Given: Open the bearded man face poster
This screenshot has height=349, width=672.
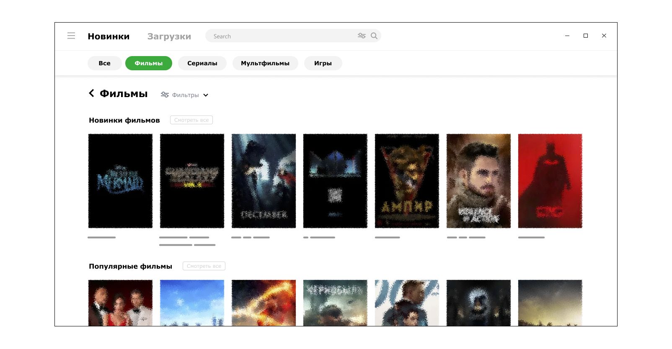Looking at the screenshot, I should (x=478, y=181).
